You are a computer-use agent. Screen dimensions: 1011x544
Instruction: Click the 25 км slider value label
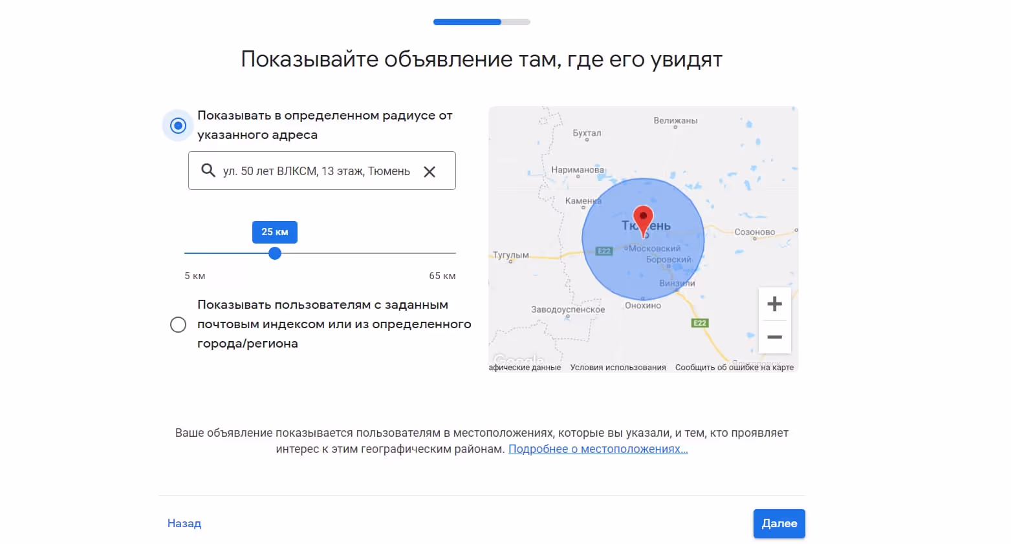coord(275,232)
